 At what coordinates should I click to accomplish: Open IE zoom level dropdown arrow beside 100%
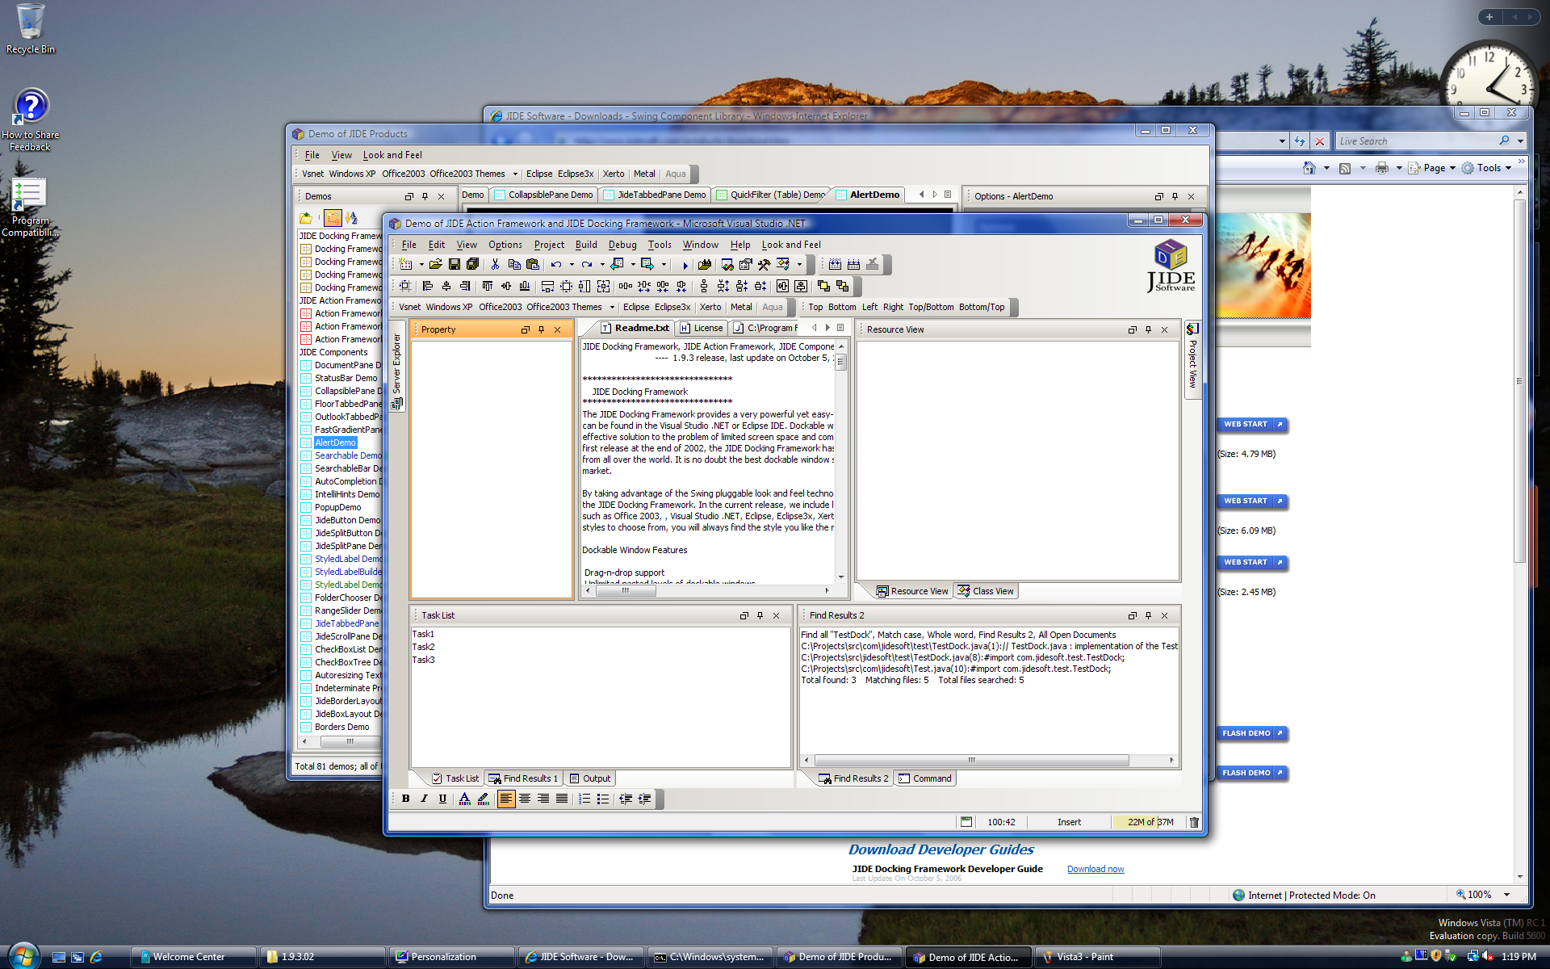1506,895
